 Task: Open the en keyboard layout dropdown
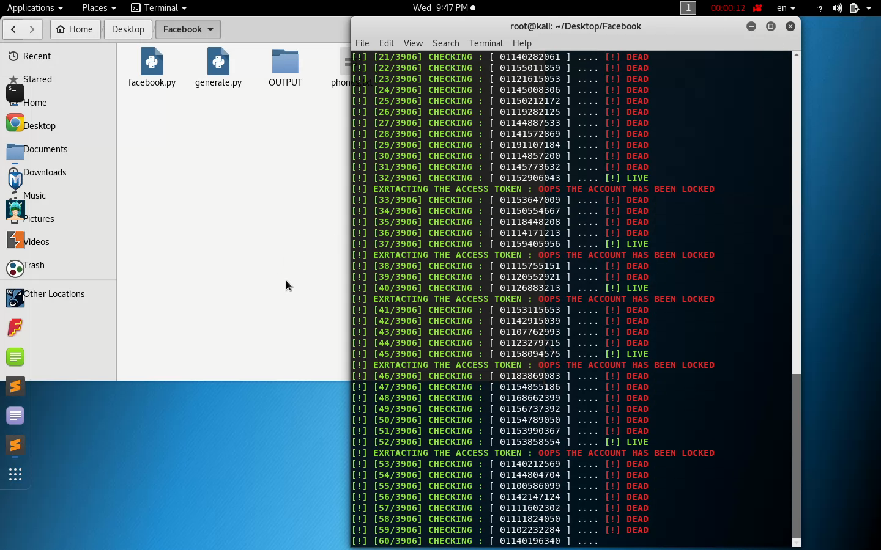click(786, 8)
